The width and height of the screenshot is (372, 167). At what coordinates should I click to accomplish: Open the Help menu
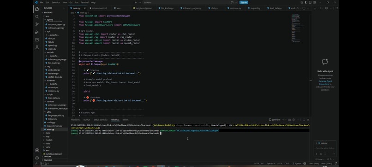point(93,2)
